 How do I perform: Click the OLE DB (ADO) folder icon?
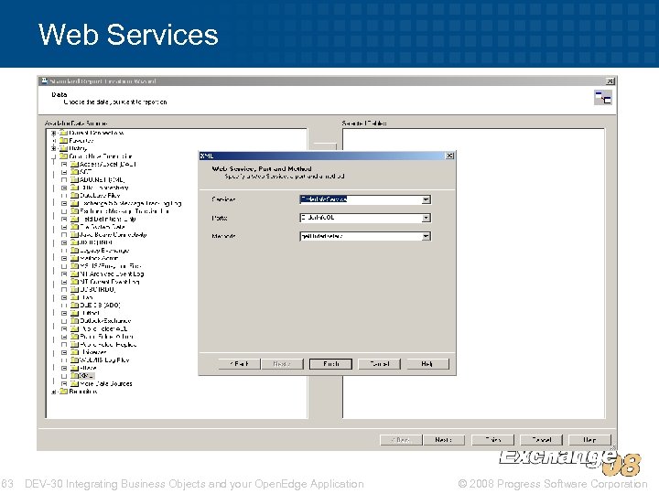coord(75,306)
